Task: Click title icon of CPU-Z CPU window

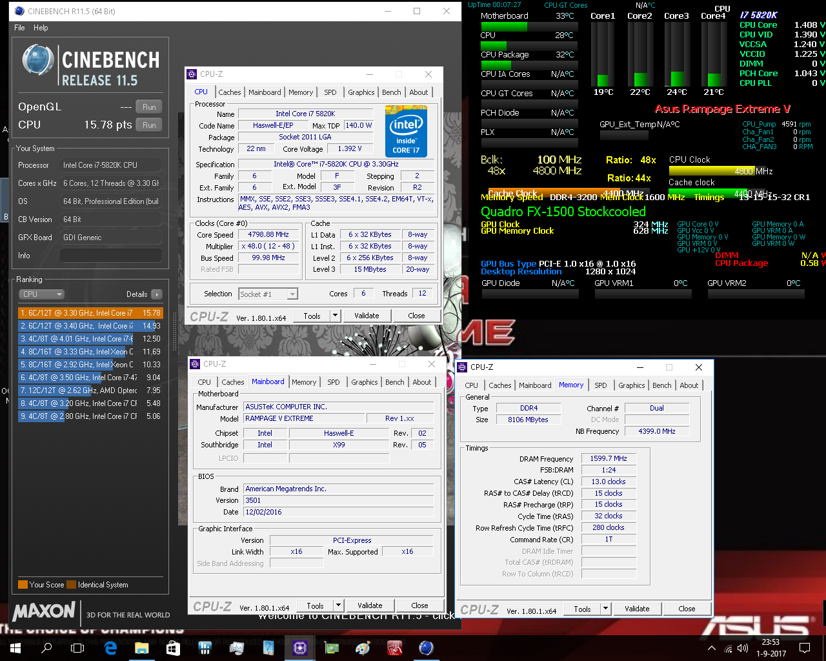Action: pyautogui.click(x=192, y=74)
